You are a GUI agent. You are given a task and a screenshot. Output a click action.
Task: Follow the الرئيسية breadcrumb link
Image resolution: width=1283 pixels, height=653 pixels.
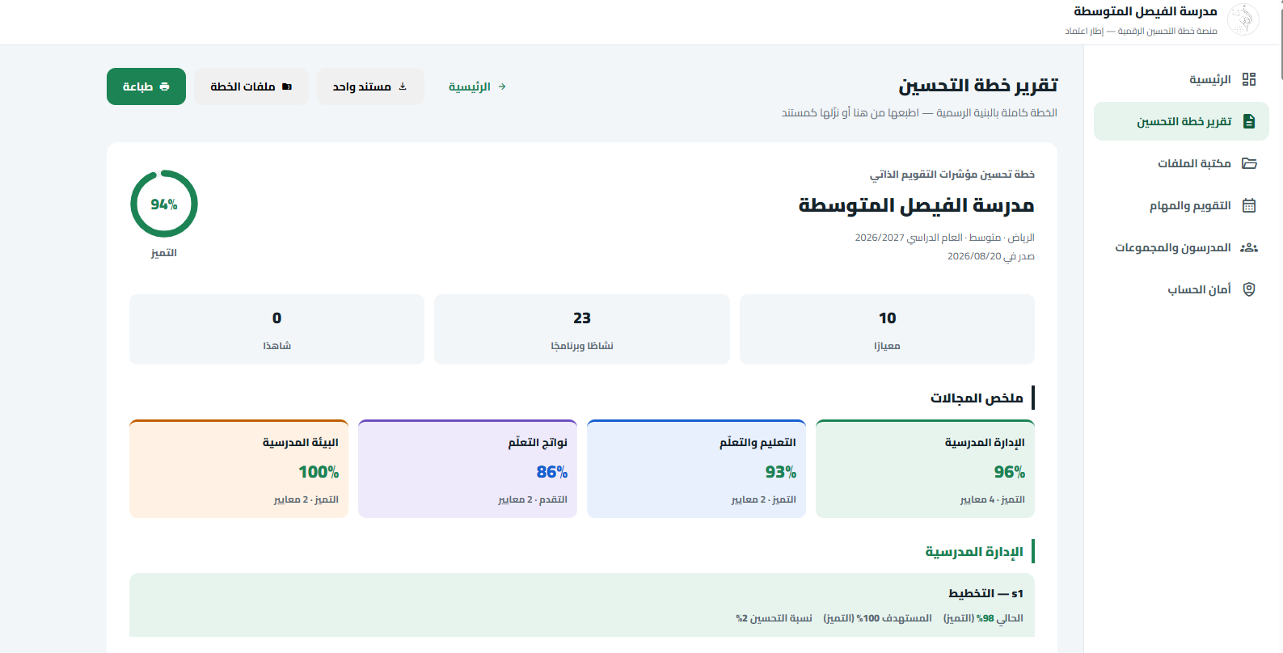click(478, 86)
